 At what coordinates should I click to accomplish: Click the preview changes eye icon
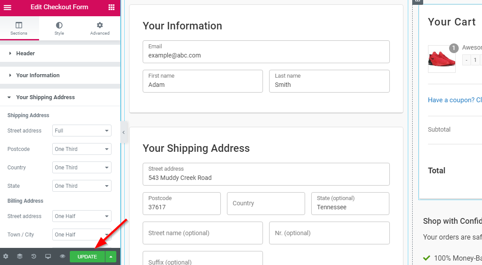pos(62,256)
